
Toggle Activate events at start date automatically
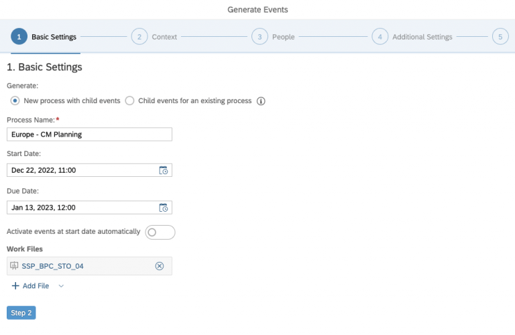pyautogui.click(x=160, y=232)
